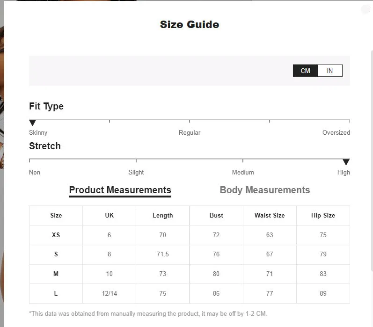Click the Stretch high marker triangle
This screenshot has width=373, height=327.
[x=346, y=162]
